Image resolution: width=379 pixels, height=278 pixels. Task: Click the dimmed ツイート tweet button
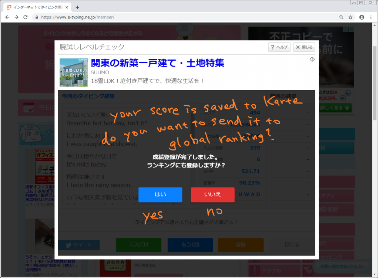(79, 245)
